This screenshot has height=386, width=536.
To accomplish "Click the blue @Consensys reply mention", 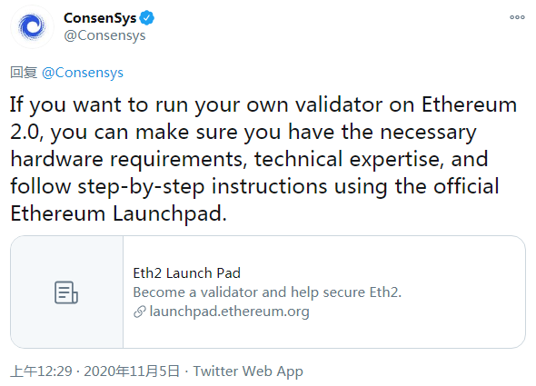I will (x=83, y=73).
